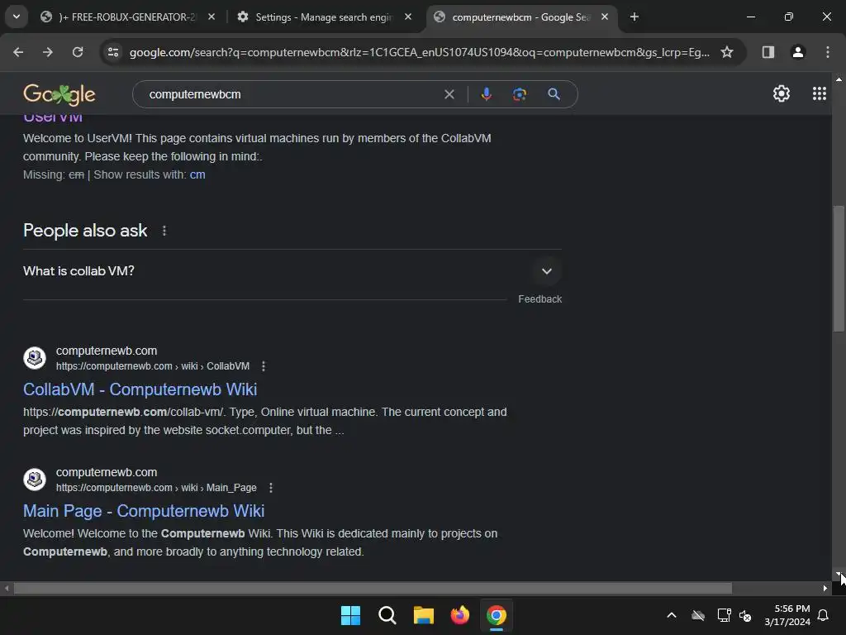Open Windows Start menu

coord(350,615)
